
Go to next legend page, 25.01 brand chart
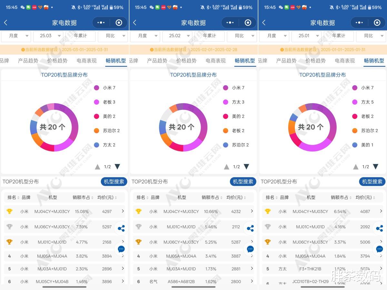(x=375, y=167)
